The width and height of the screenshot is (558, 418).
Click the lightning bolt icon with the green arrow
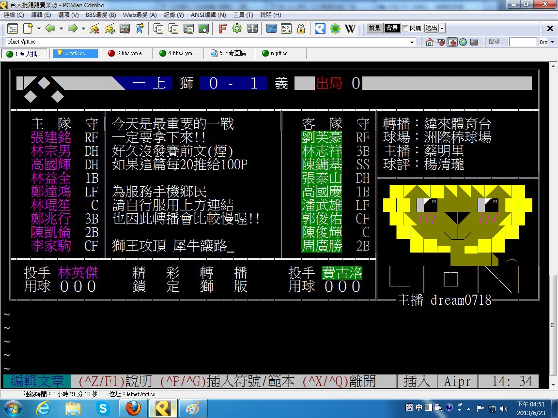point(109,29)
